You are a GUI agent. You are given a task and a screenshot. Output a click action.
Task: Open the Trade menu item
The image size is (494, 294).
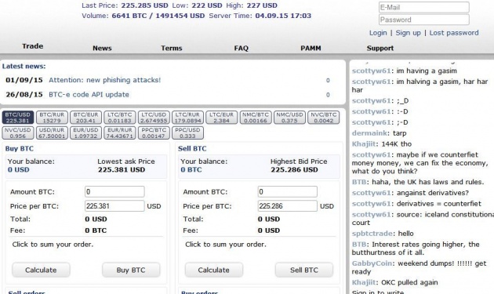[x=32, y=46]
